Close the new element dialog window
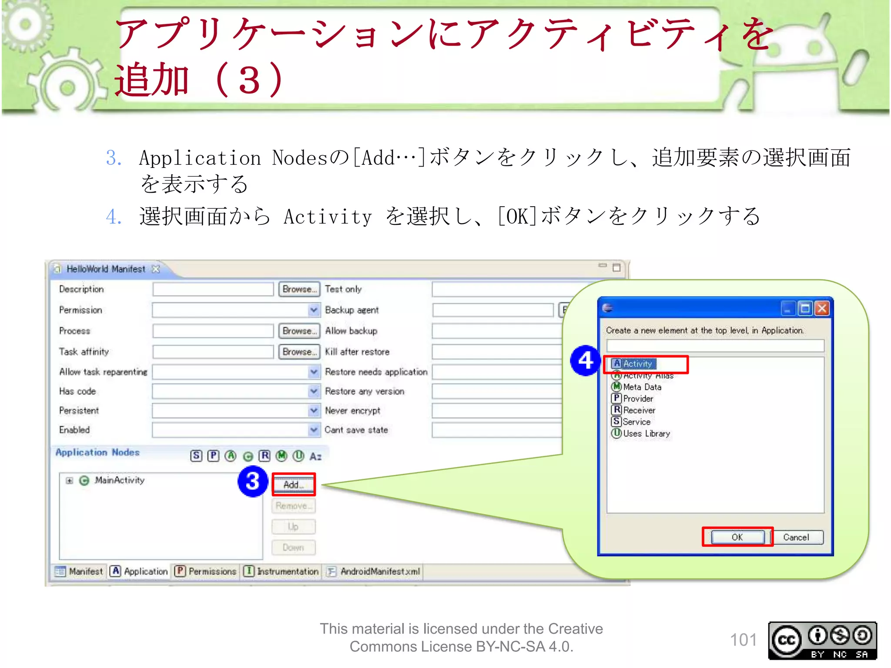 [x=822, y=309]
